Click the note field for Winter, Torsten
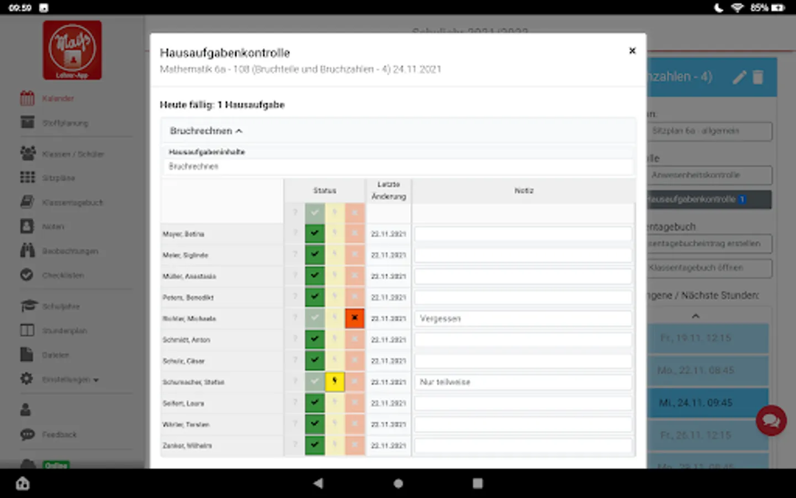The height and width of the screenshot is (498, 796). click(523, 424)
